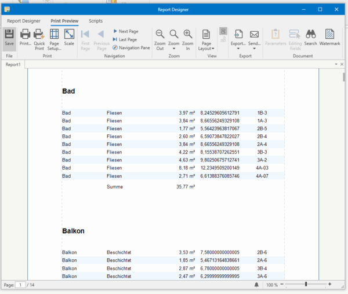Toggle multi-page view icon below continuous scrolling

click(223, 39)
